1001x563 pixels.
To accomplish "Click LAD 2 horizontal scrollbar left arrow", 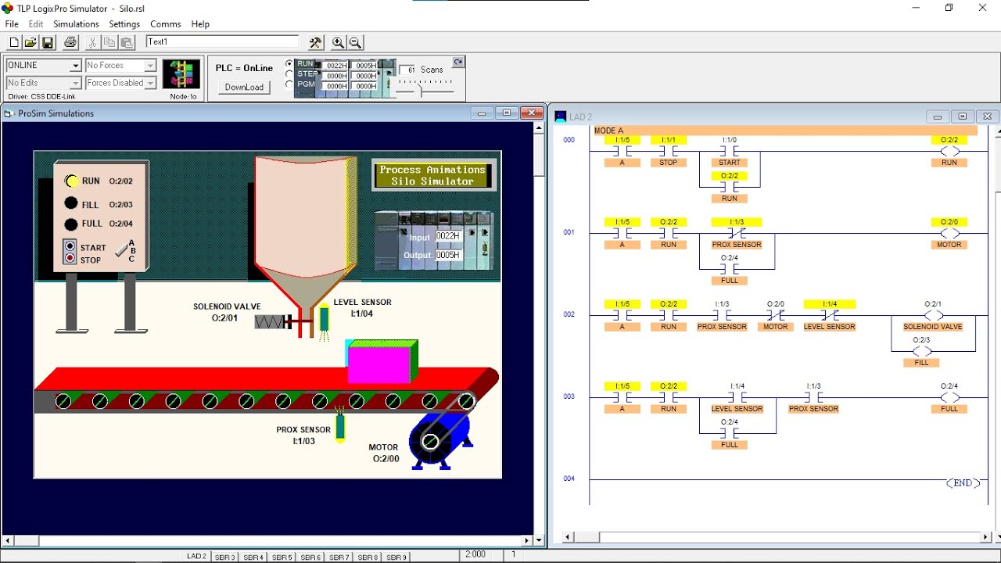I will pos(569,537).
